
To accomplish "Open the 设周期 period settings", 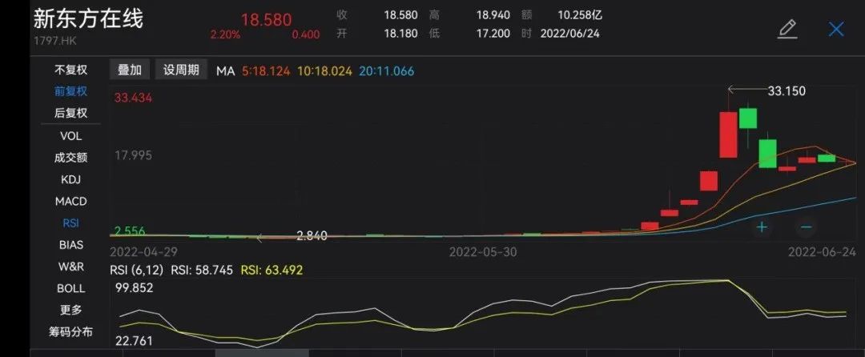I will pyautogui.click(x=181, y=70).
